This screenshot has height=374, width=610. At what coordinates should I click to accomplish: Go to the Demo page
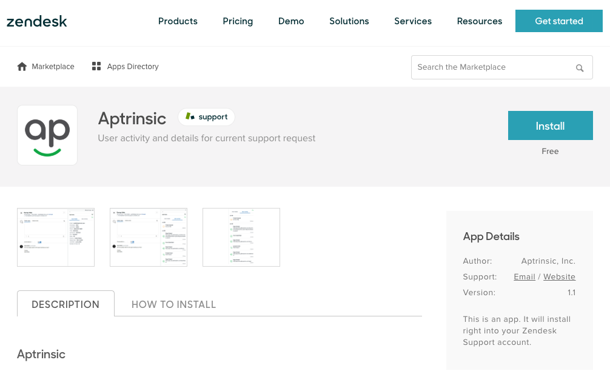point(291,21)
